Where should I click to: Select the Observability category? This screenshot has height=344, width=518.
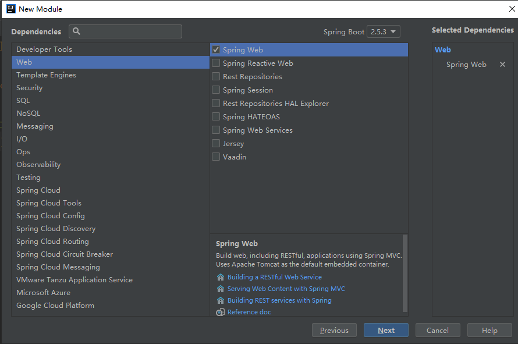tap(111, 165)
